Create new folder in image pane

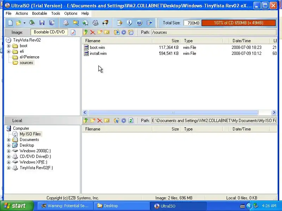click(100, 32)
